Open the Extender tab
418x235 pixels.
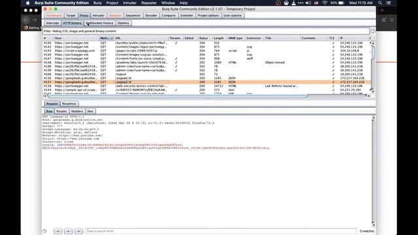(x=187, y=16)
